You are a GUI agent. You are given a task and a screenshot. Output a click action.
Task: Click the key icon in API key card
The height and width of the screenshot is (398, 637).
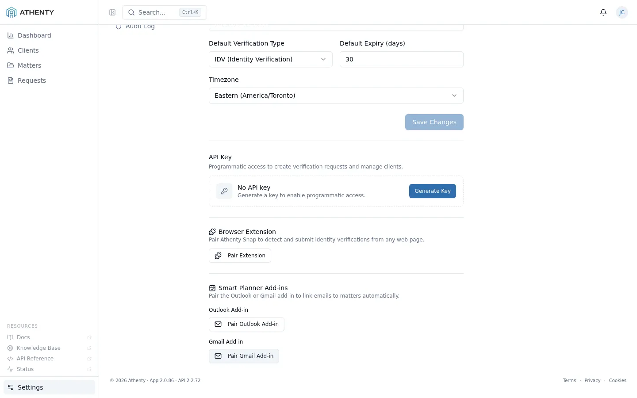click(x=224, y=191)
